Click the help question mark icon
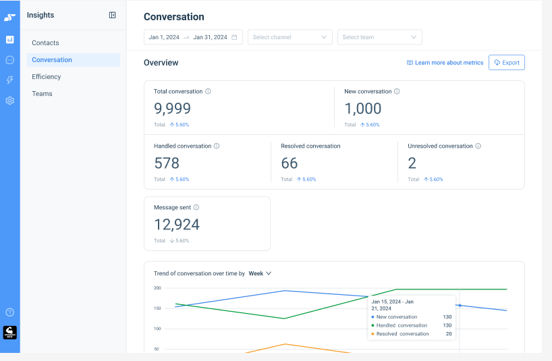This screenshot has width=552, height=361. coord(9,312)
